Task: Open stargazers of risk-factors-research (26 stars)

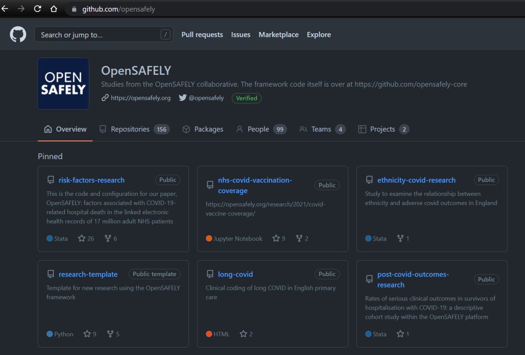Action: pyautogui.click(x=86, y=238)
